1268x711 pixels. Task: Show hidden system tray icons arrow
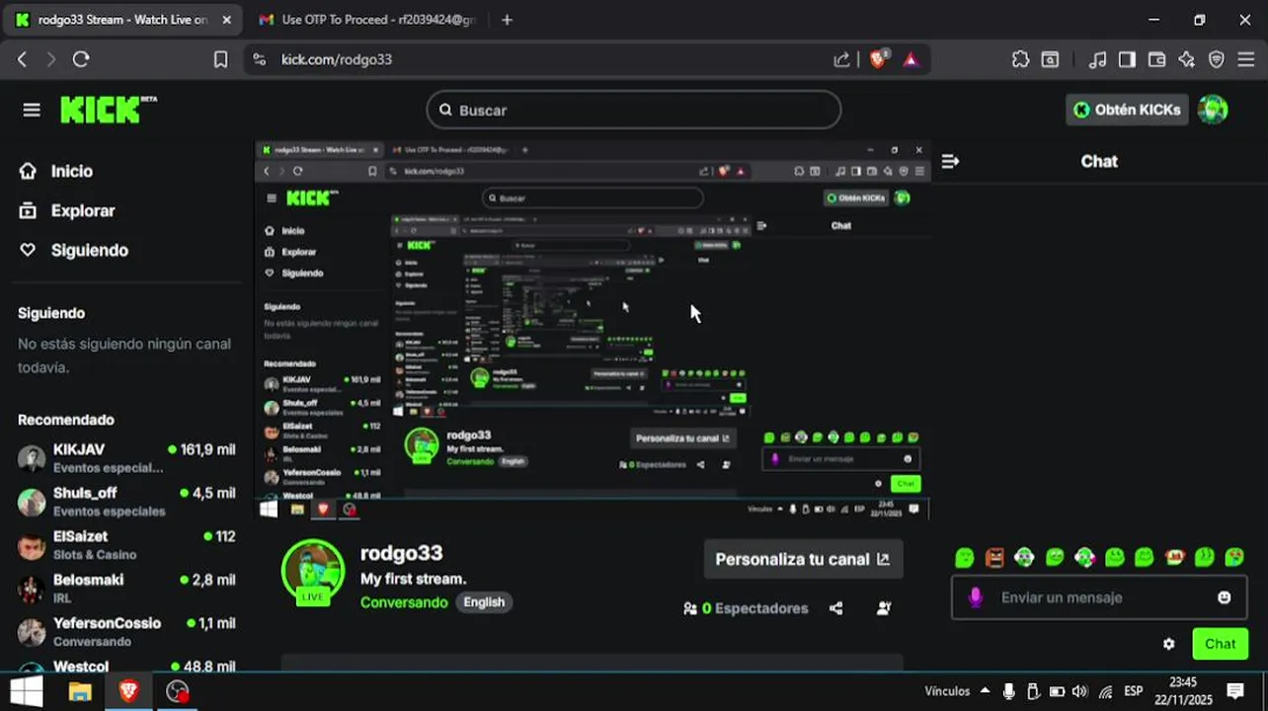tap(985, 691)
